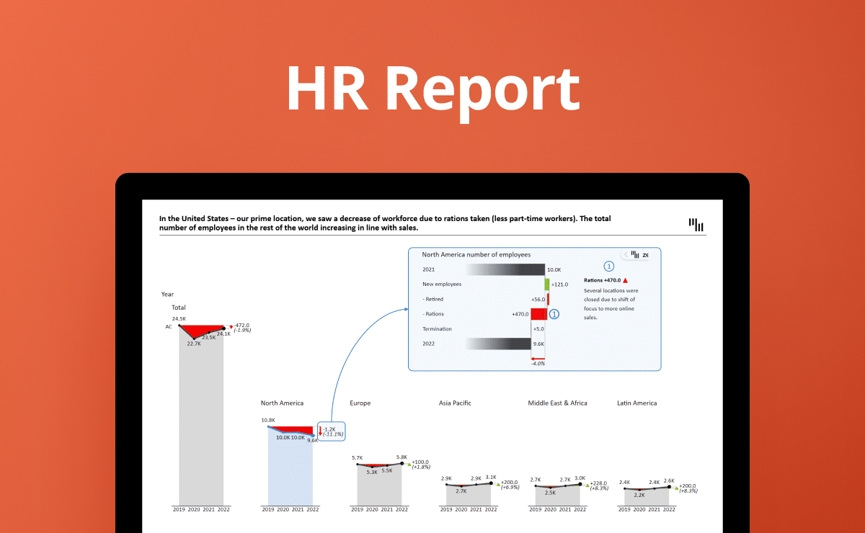865x533 pixels.
Task: Click the 'Asia Pacific' chart title
Action: 455,403
